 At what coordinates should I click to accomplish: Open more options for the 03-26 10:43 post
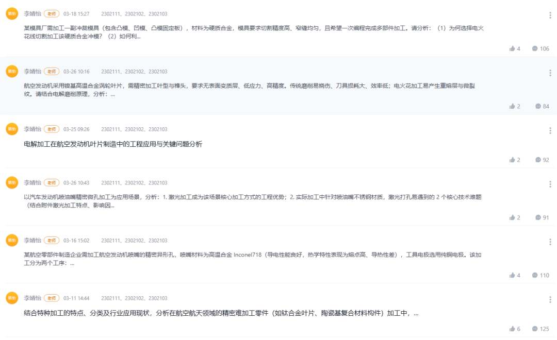pos(550,184)
